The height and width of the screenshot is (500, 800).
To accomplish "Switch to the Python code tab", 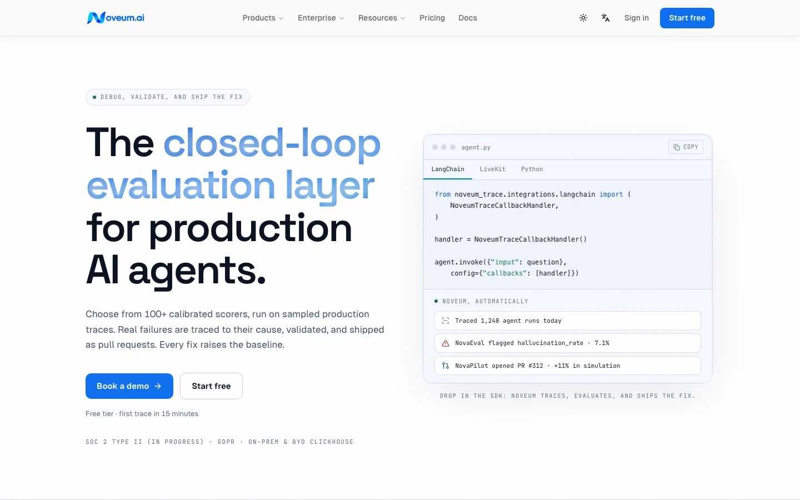I will click(x=532, y=169).
